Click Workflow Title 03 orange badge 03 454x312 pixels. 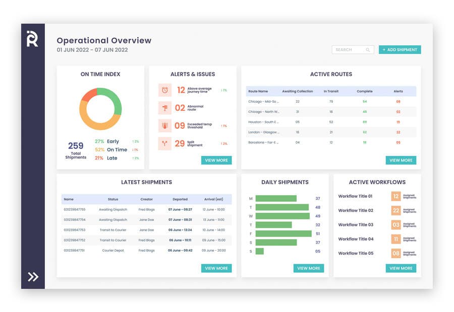(x=396, y=225)
